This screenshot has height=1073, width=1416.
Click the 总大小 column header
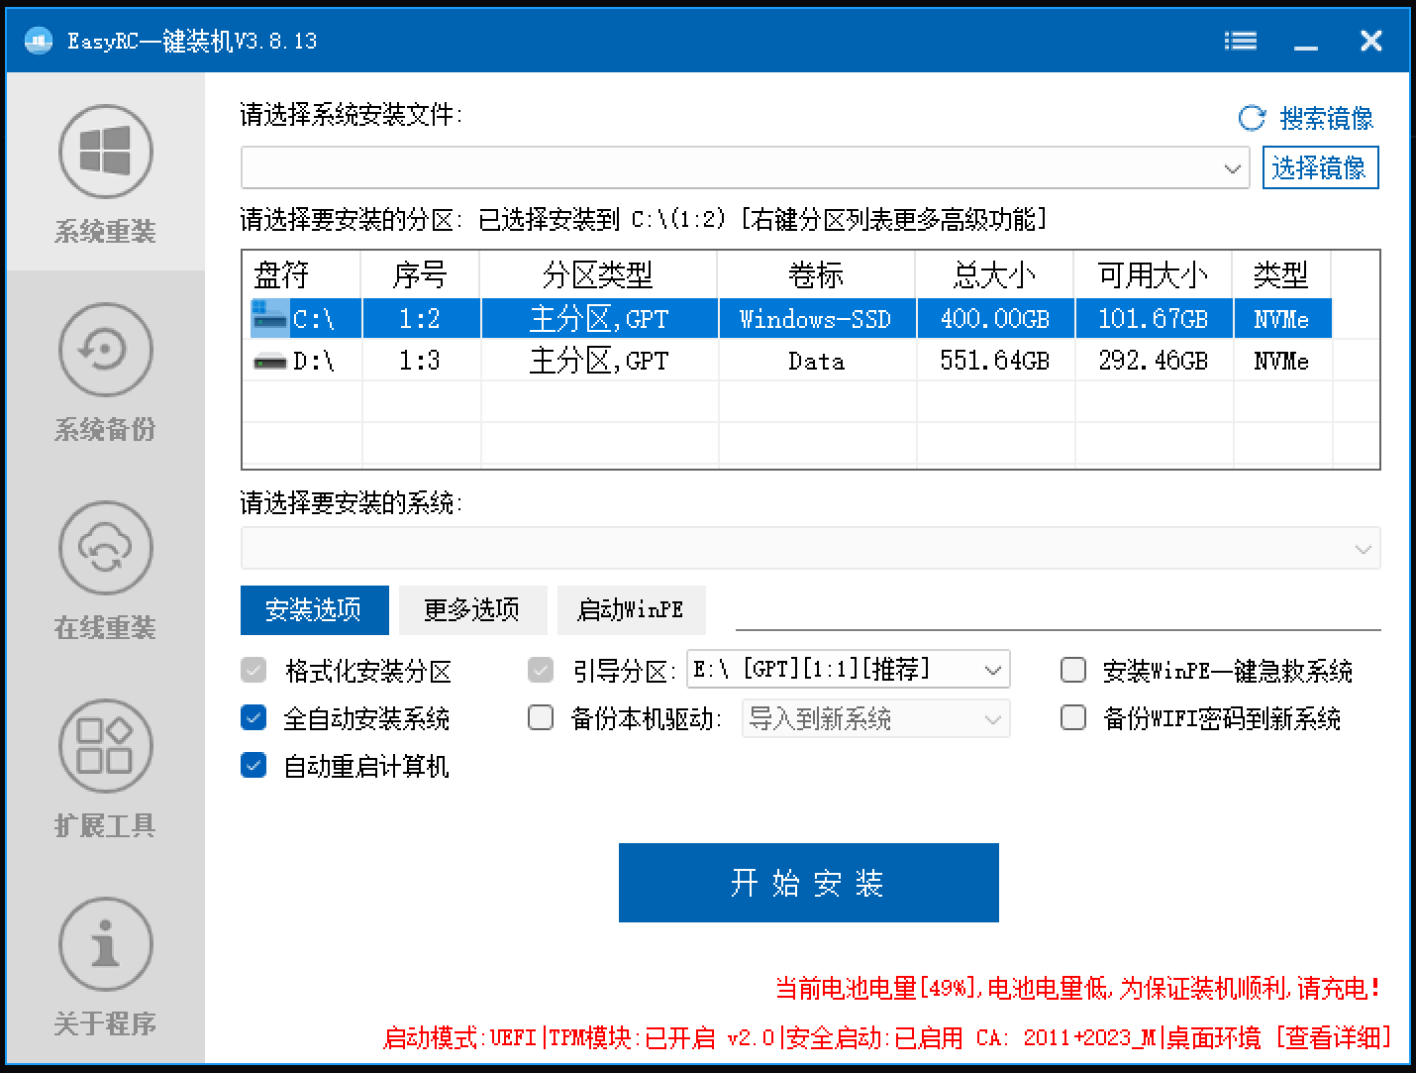pyautogui.click(x=995, y=274)
